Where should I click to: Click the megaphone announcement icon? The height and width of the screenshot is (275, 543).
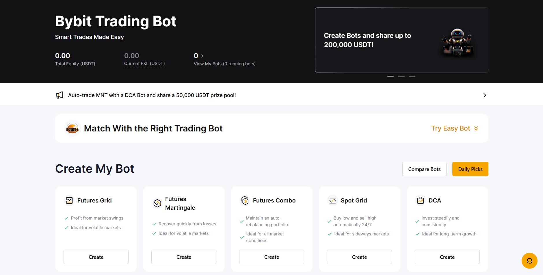59,95
